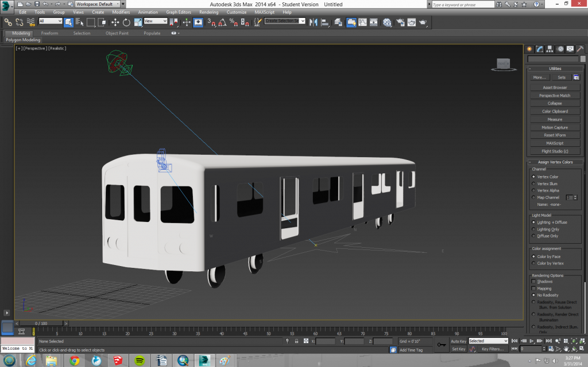Viewport: 588px width, 367px height.
Task: Open the Manage Layers icon
Action: [338, 22]
